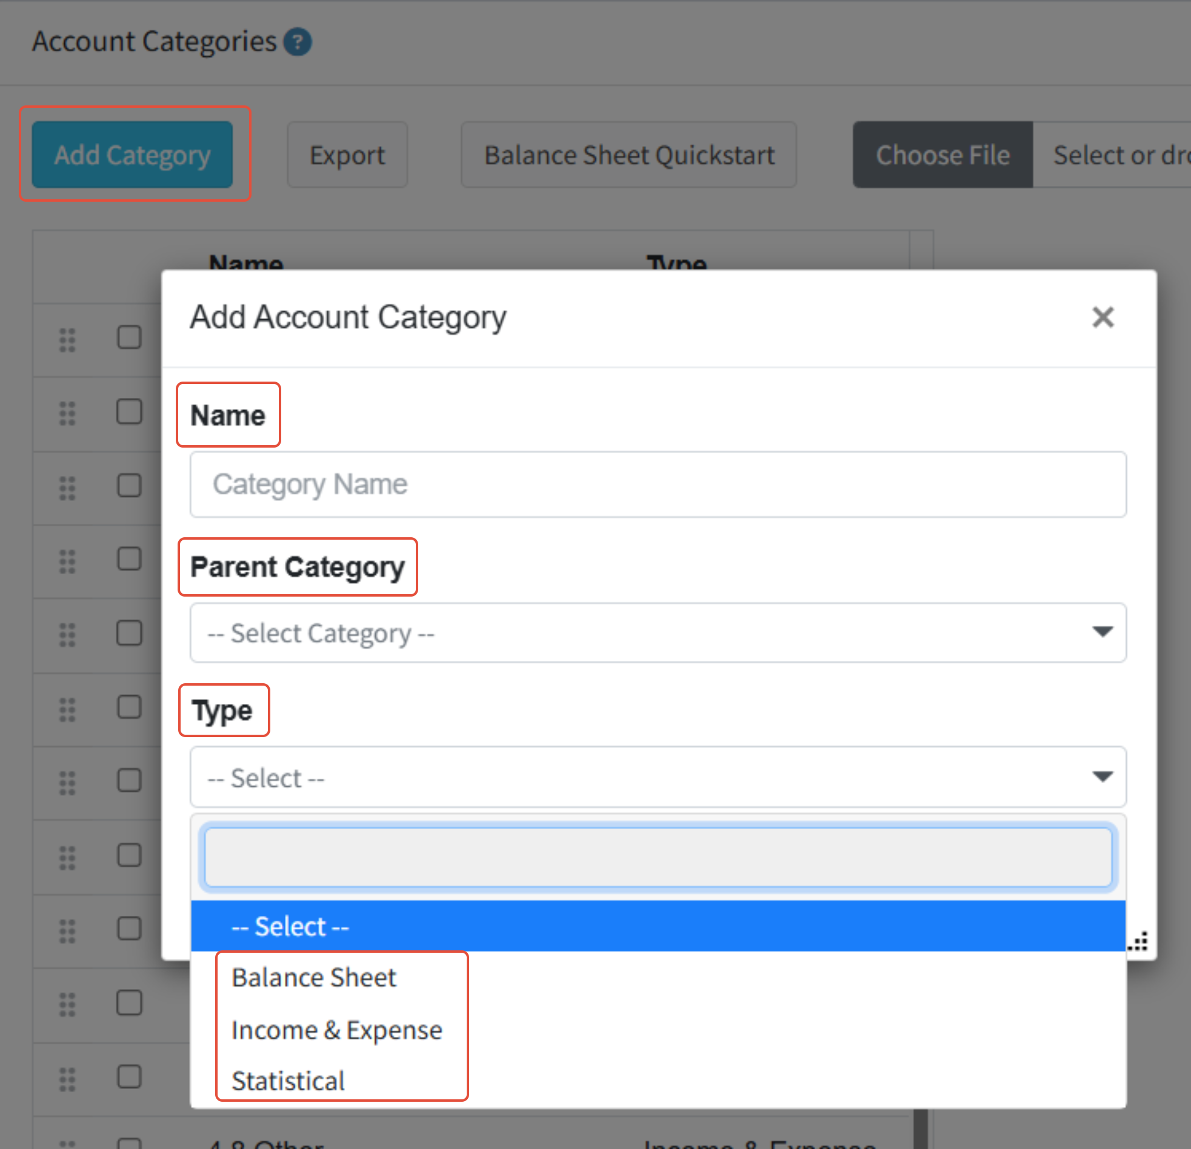Image resolution: width=1191 pixels, height=1149 pixels.
Task: Click the first row's drag handle icon
Action: click(x=67, y=339)
